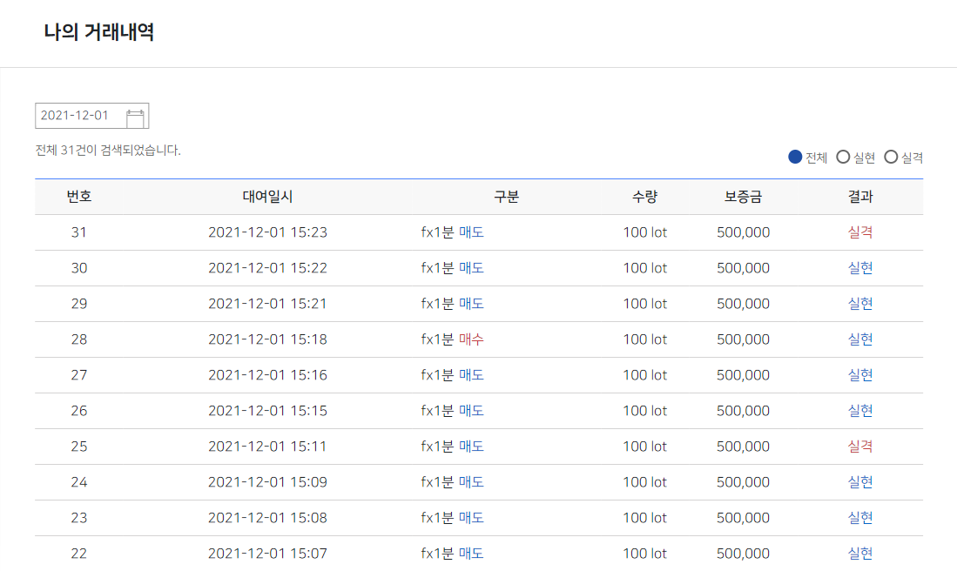Click the 전체 31건이 검색되었습니다 message
The image size is (957, 571).
(x=108, y=150)
